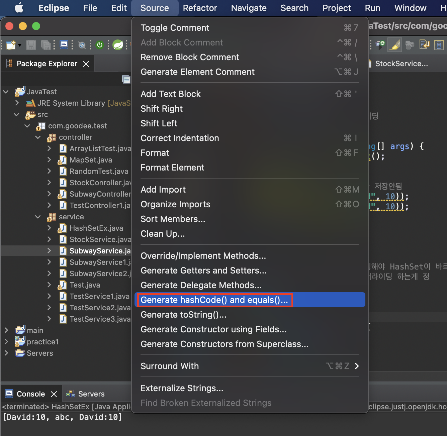Select Test.java file icon
Viewport: 447px width, 436px height.
click(63, 285)
